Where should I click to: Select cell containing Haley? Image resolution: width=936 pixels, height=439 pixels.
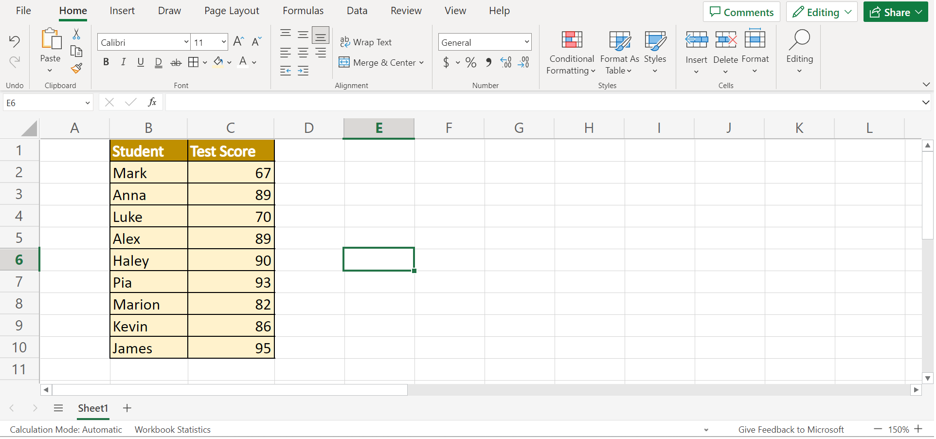(148, 261)
